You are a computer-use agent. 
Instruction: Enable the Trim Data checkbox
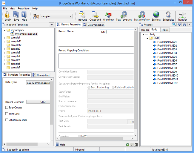pos(7,114)
